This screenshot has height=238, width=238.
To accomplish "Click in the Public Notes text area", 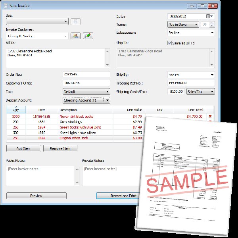I will 40,176.
